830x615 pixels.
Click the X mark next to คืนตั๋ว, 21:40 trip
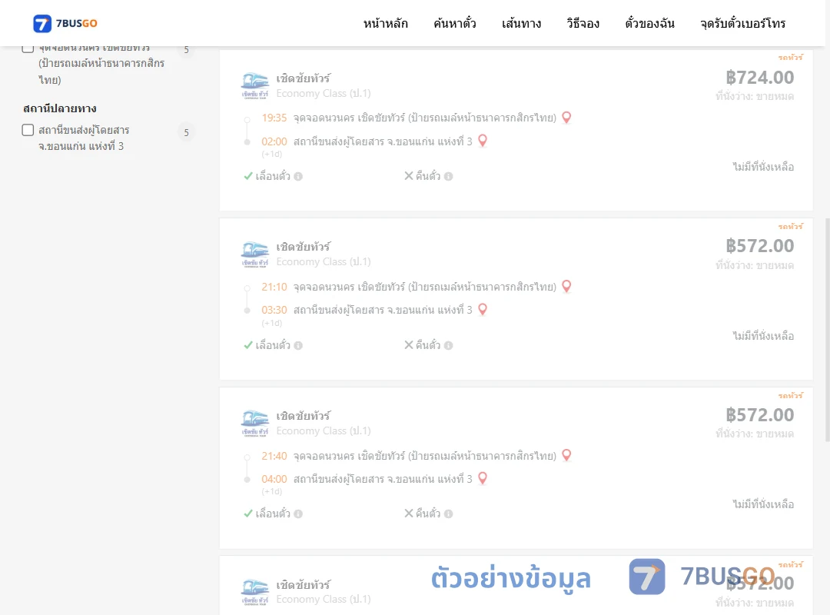[x=409, y=514]
